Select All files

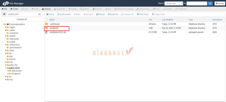[113, 14]
